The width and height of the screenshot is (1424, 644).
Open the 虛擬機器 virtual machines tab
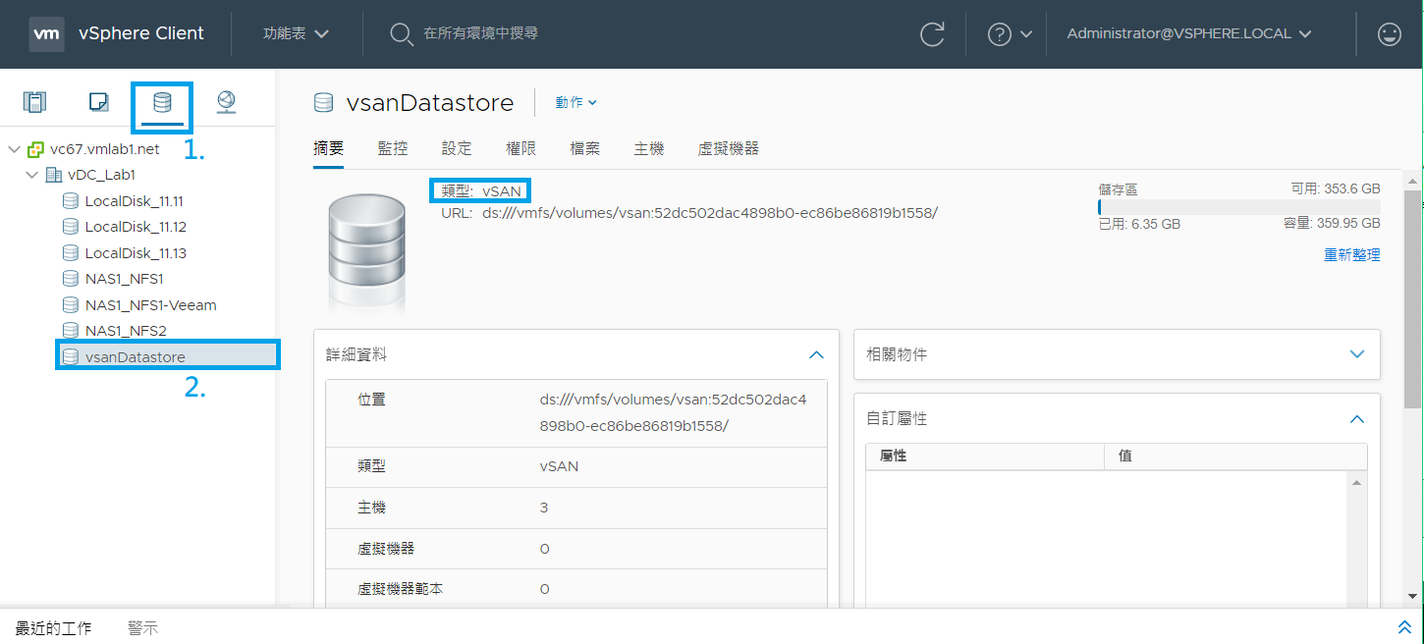727,148
